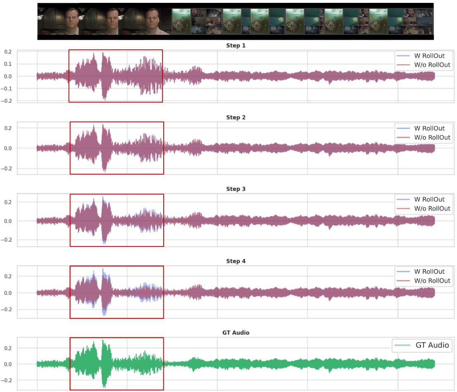The image size is (457, 392).
Task: Select "W/o RollOut" label in Step 2 legend
Action: coord(432,137)
